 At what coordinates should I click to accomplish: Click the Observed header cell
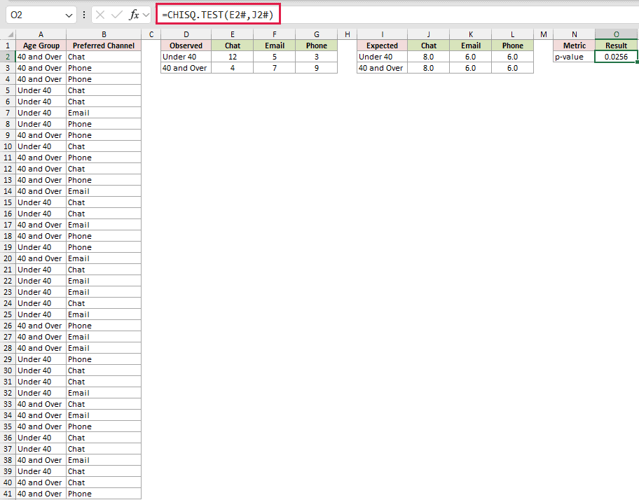(x=186, y=46)
